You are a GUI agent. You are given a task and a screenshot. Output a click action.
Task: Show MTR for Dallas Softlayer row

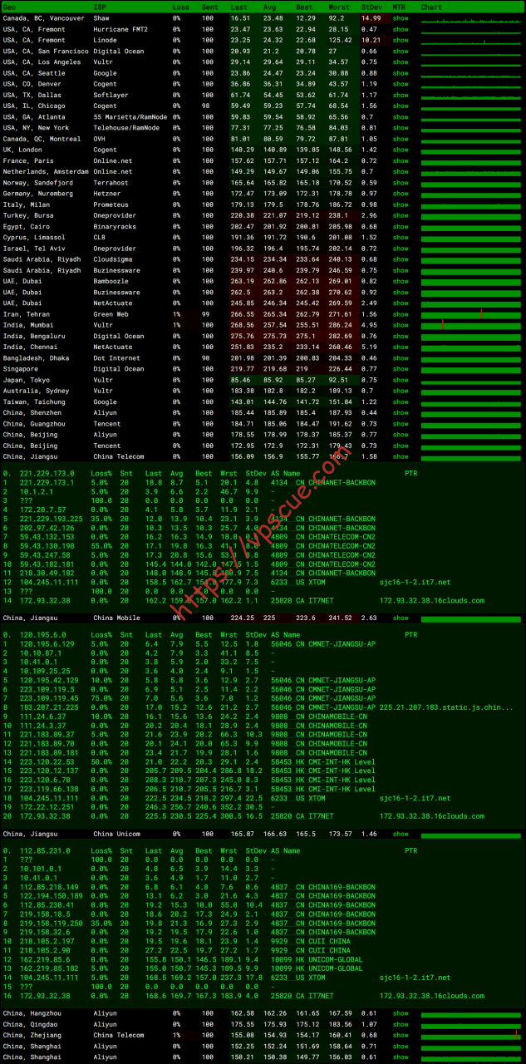click(401, 95)
